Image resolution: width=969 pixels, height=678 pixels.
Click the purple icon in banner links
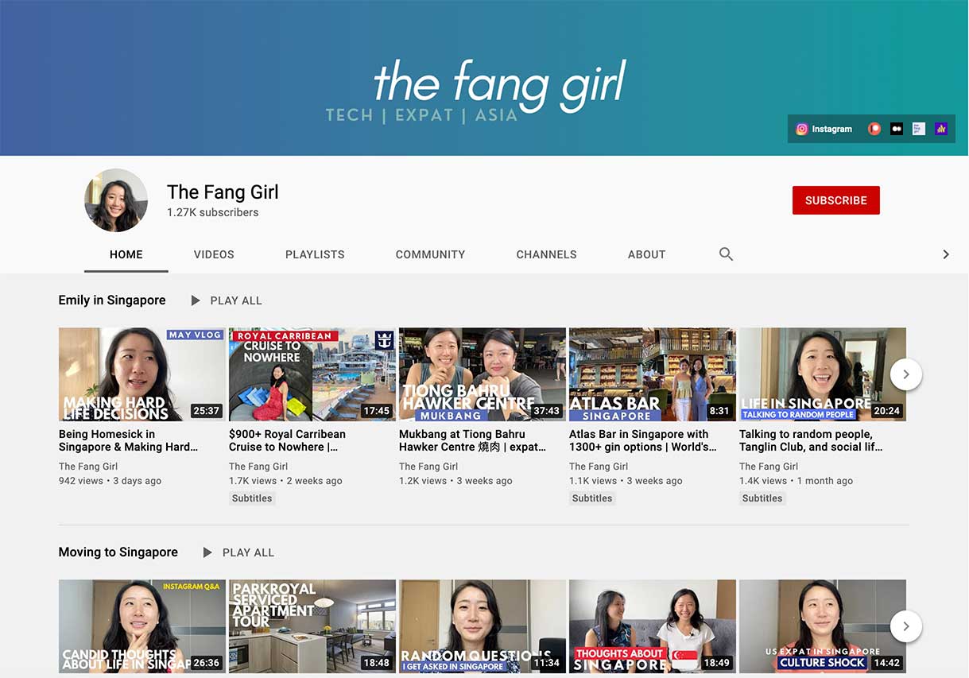tap(941, 129)
